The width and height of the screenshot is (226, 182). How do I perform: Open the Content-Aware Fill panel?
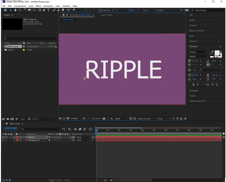click(197, 101)
